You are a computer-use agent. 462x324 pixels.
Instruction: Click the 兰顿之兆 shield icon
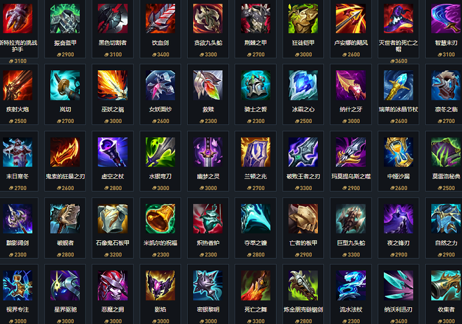[255, 152]
